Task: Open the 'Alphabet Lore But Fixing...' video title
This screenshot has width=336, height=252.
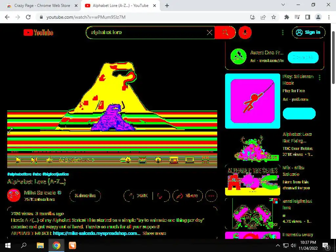Action: 297,137
